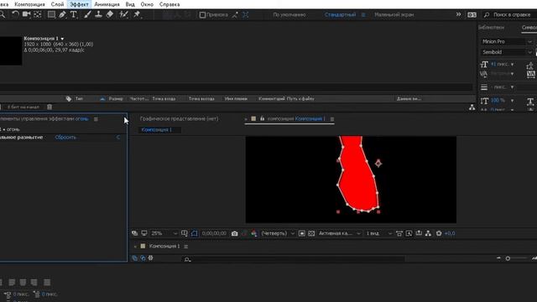
Task: Expand the workspace overflow chevron
Action: (x=459, y=14)
